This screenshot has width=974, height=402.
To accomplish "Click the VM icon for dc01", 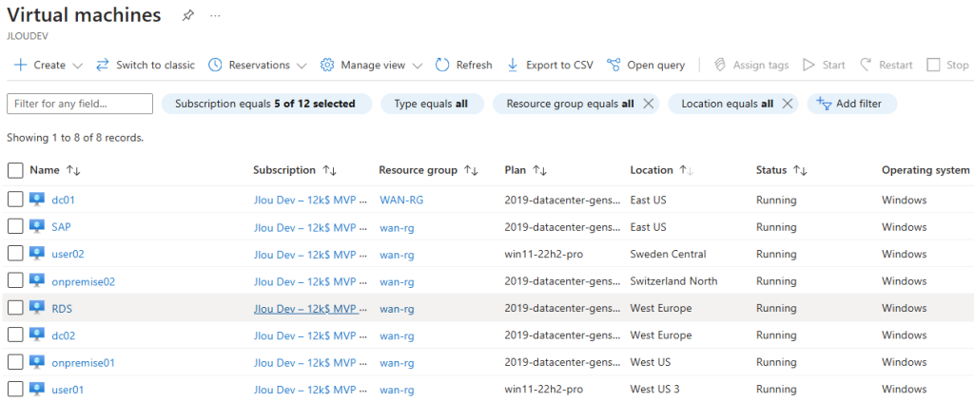I will pos(37,200).
